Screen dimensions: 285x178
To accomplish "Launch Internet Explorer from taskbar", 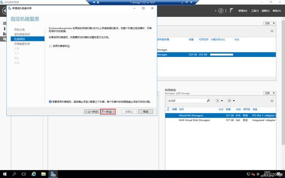I will [34, 174].
